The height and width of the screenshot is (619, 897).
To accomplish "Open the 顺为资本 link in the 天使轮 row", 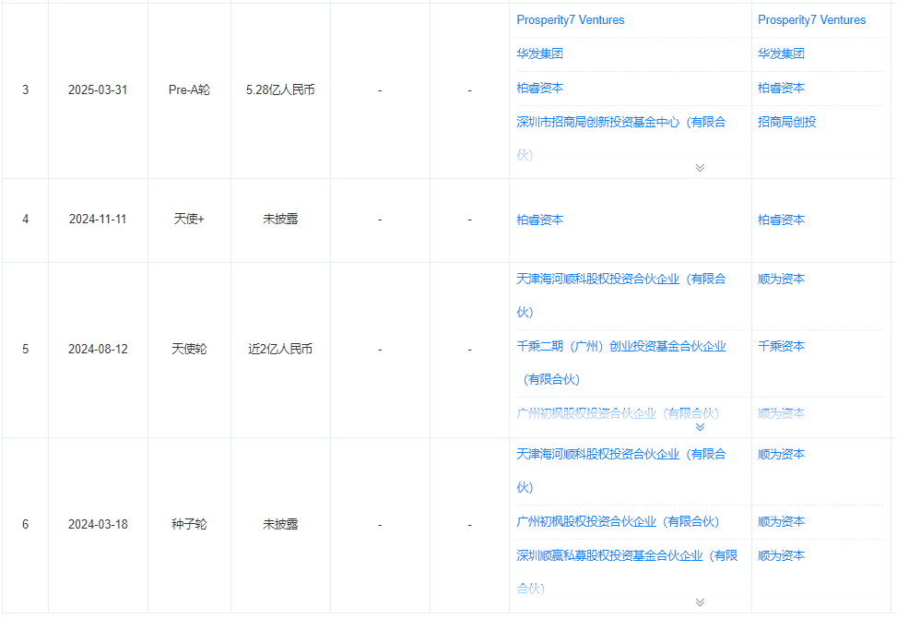I will tap(781, 279).
